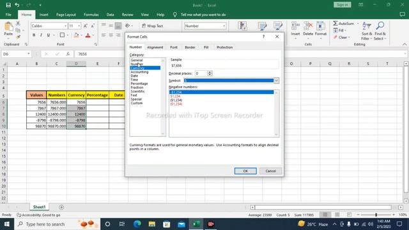Switch to Page Layout view icon

(x=337, y=215)
